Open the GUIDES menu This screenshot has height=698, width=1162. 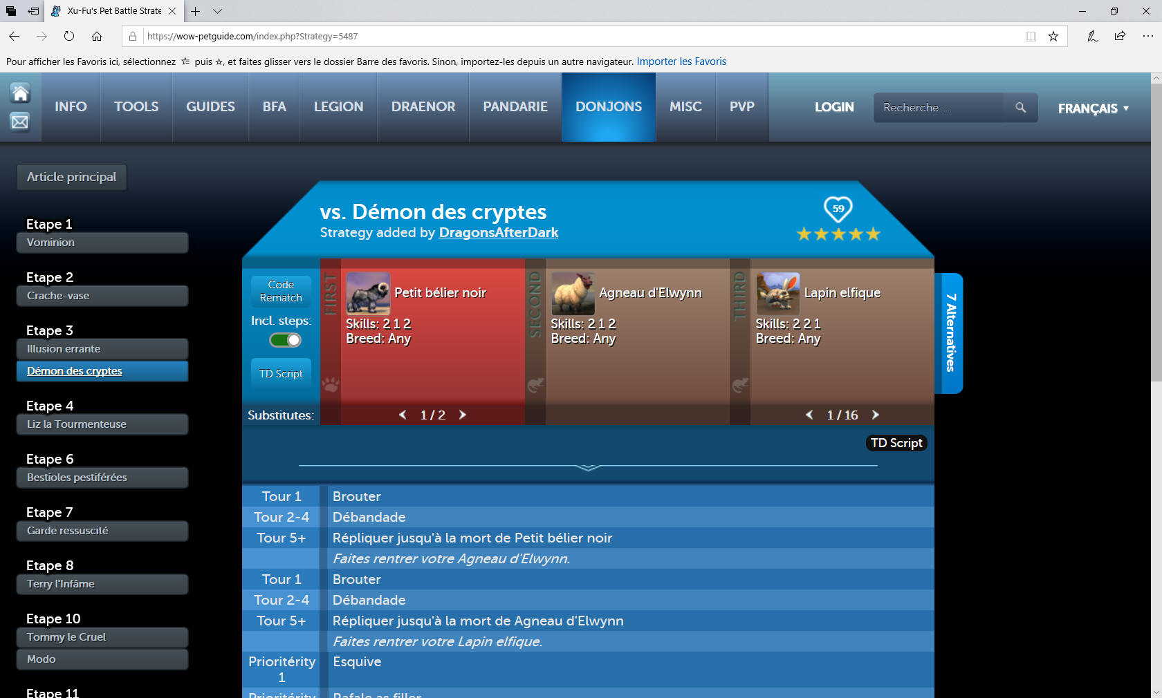210,107
